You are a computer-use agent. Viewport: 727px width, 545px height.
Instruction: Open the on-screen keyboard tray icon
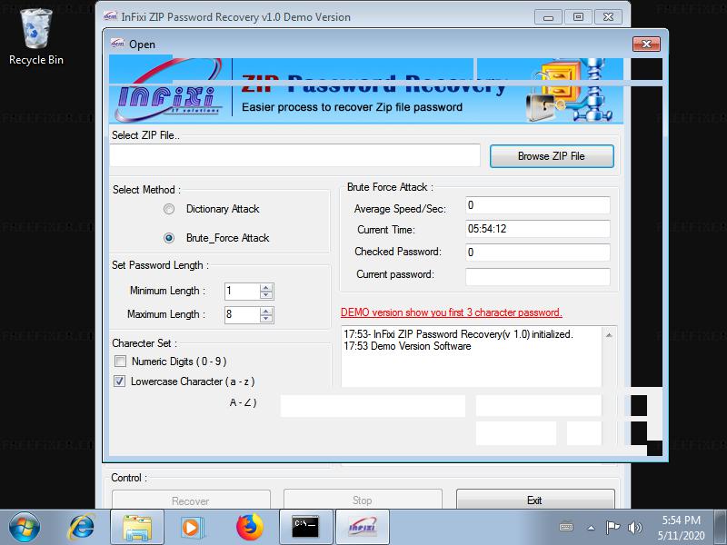[x=566, y=528]
